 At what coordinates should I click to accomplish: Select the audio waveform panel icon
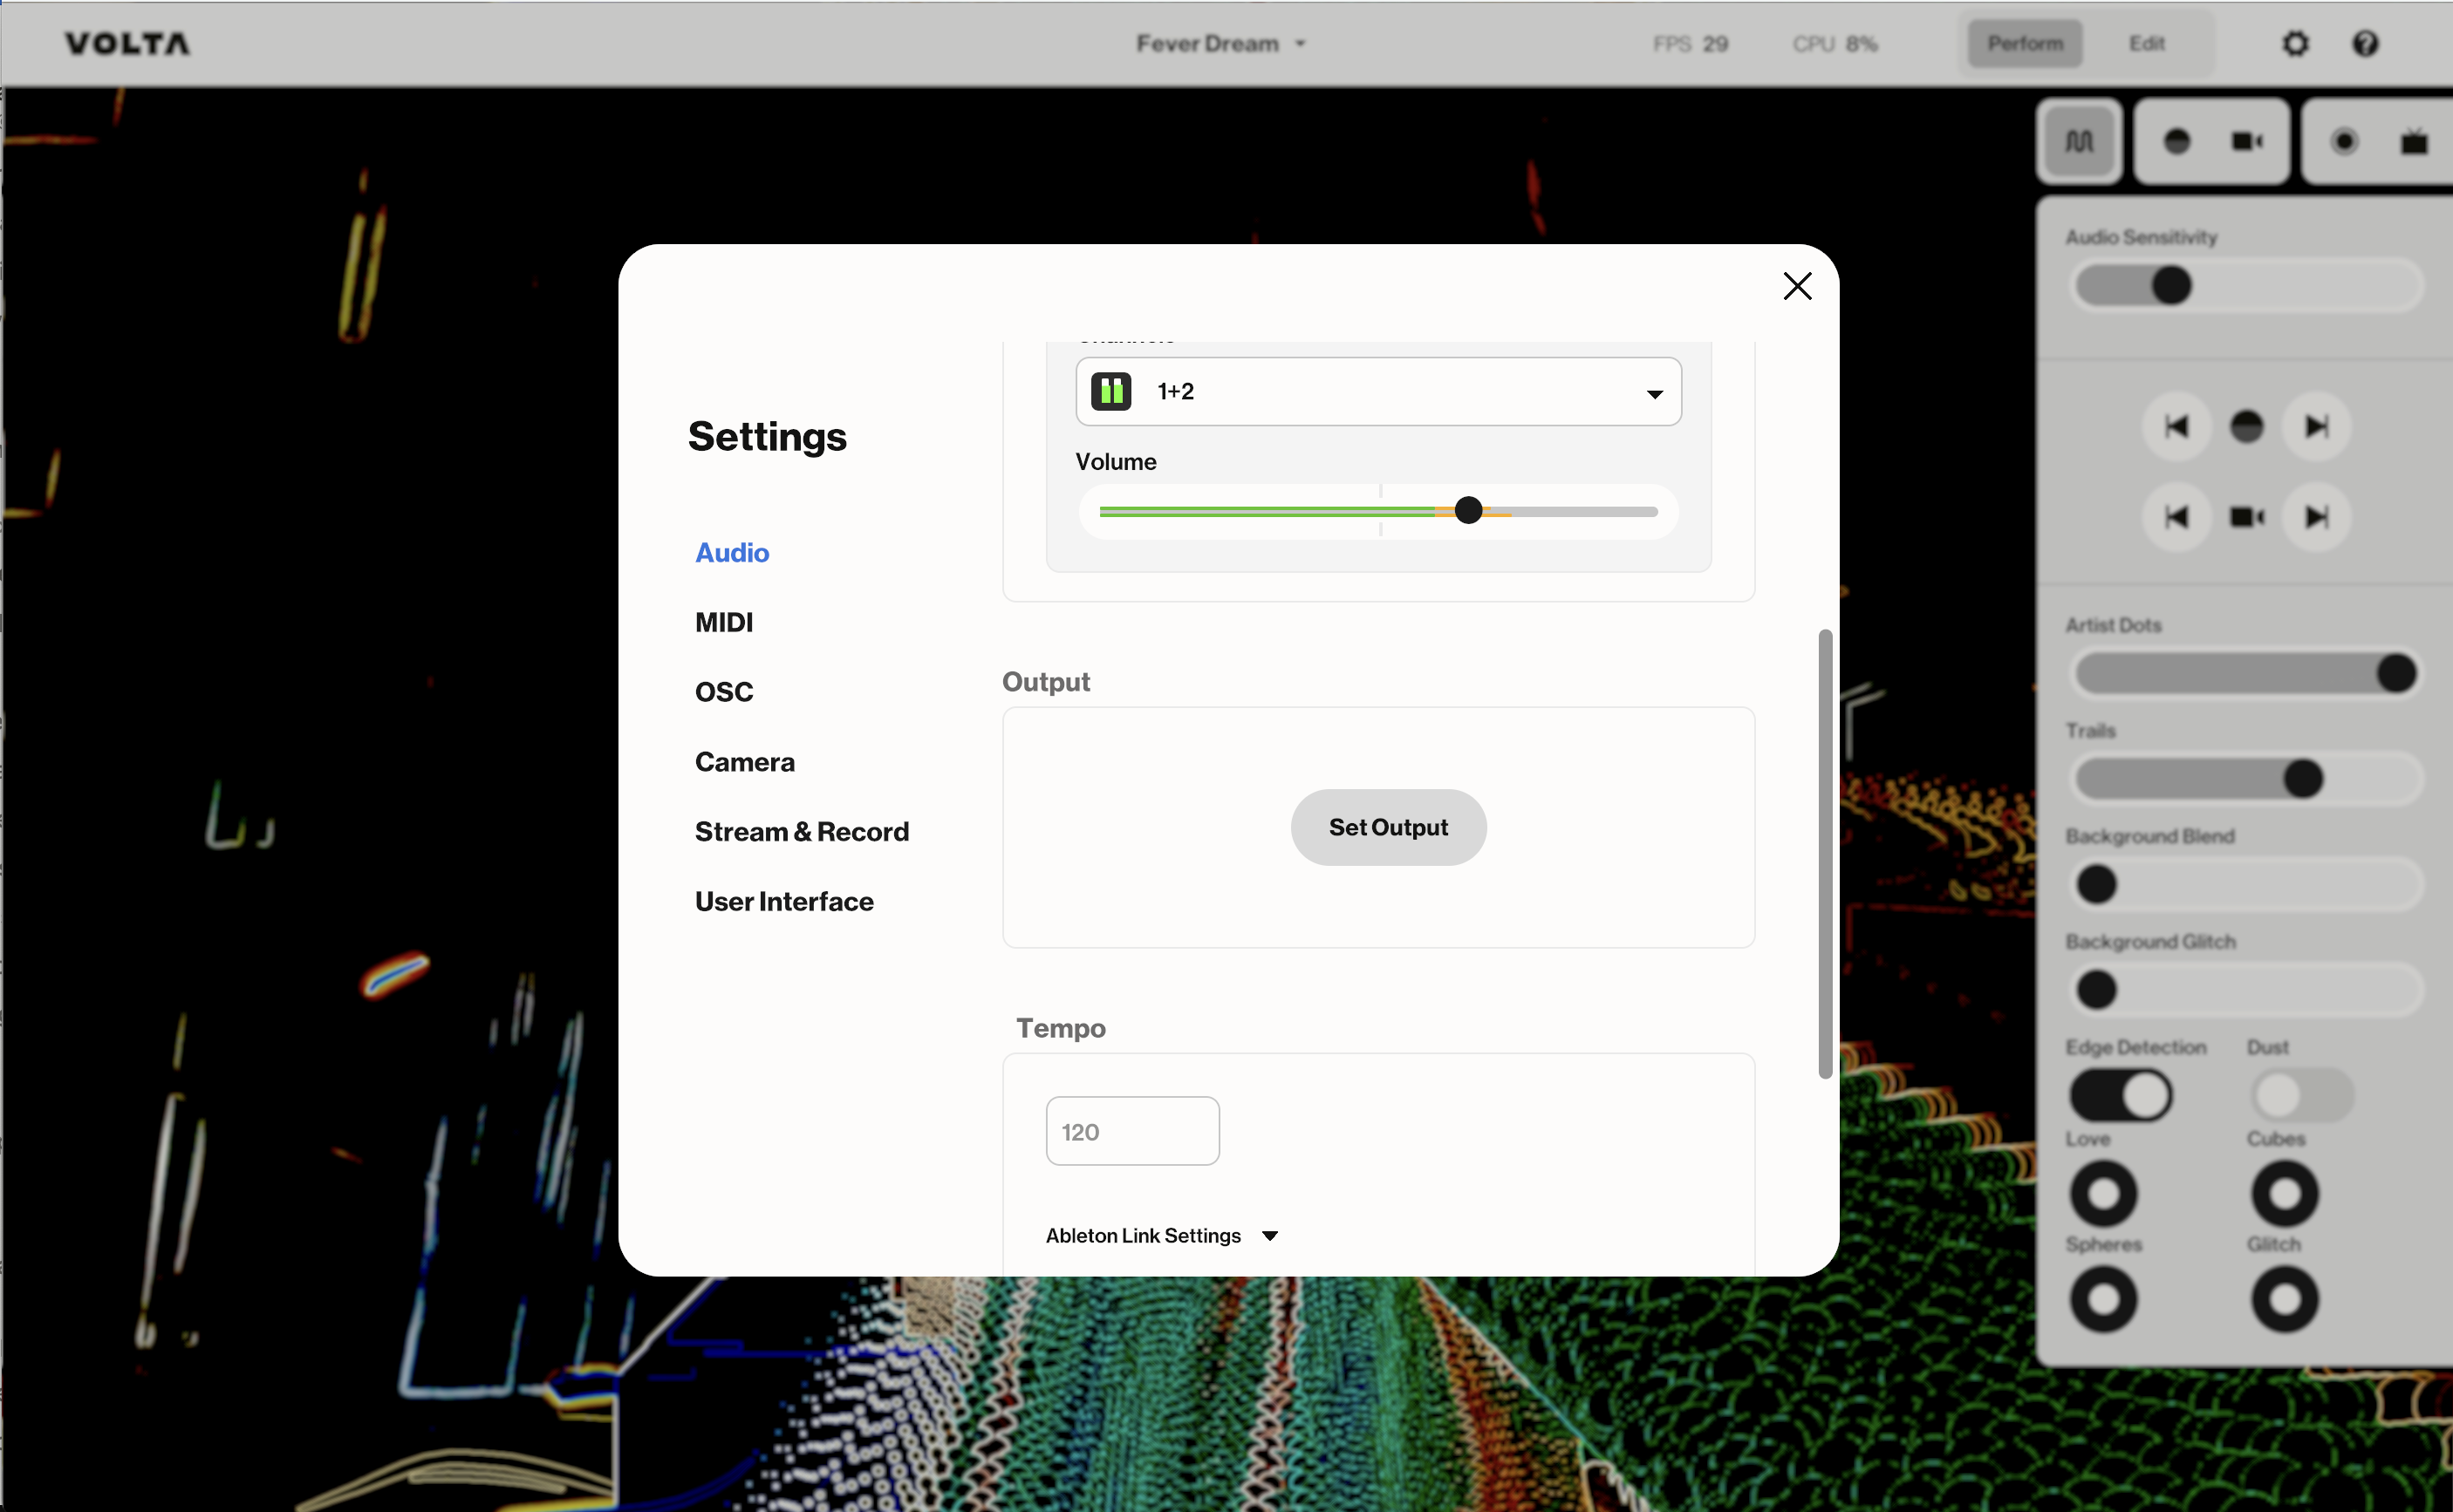[2079, 142]
